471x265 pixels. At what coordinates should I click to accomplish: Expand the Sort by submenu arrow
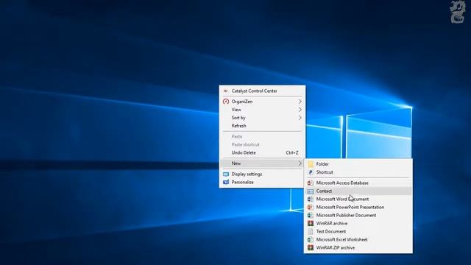coord(300,118)
